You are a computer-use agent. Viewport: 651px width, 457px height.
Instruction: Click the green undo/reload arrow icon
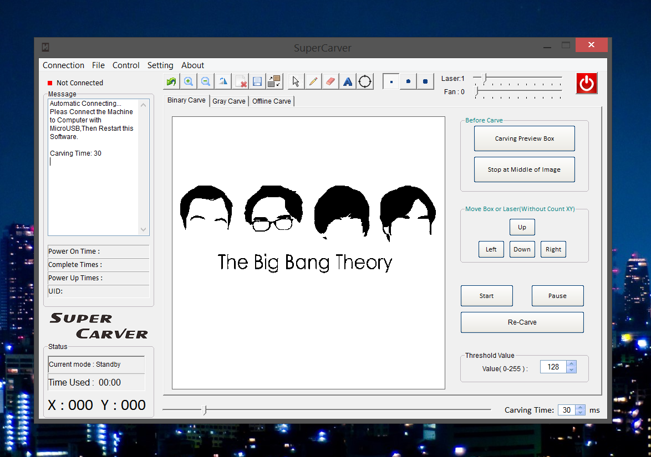pyautogui.click(x=171, y=81)
